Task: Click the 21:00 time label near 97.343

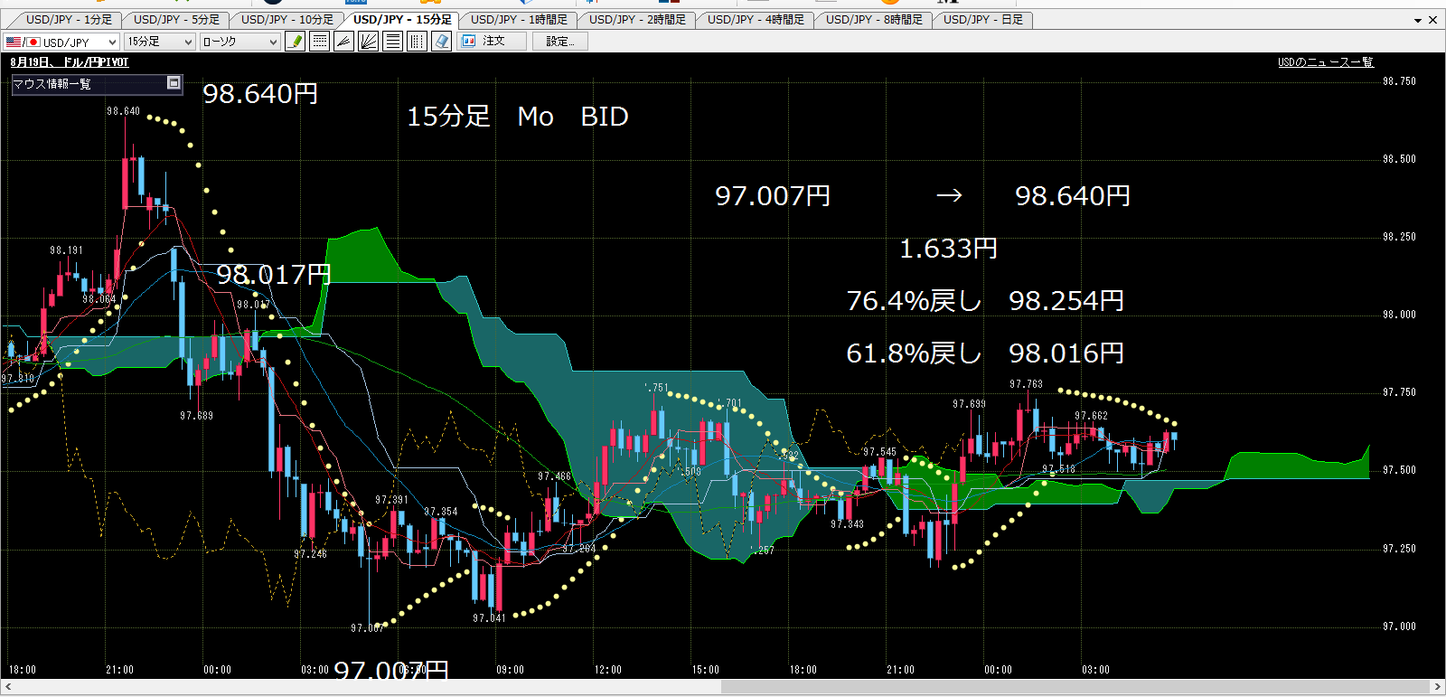Action: 900,670
